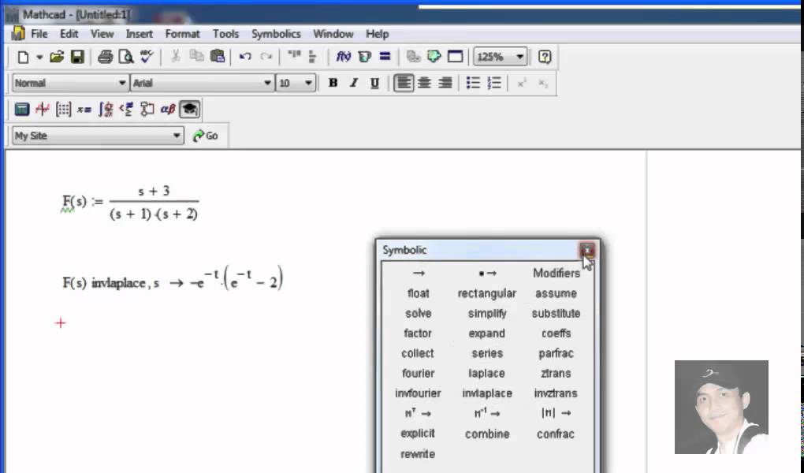The image size is (804, 473).
Task: Click the Open file icon
Action: pyautogui.click(x=57, y=57)
